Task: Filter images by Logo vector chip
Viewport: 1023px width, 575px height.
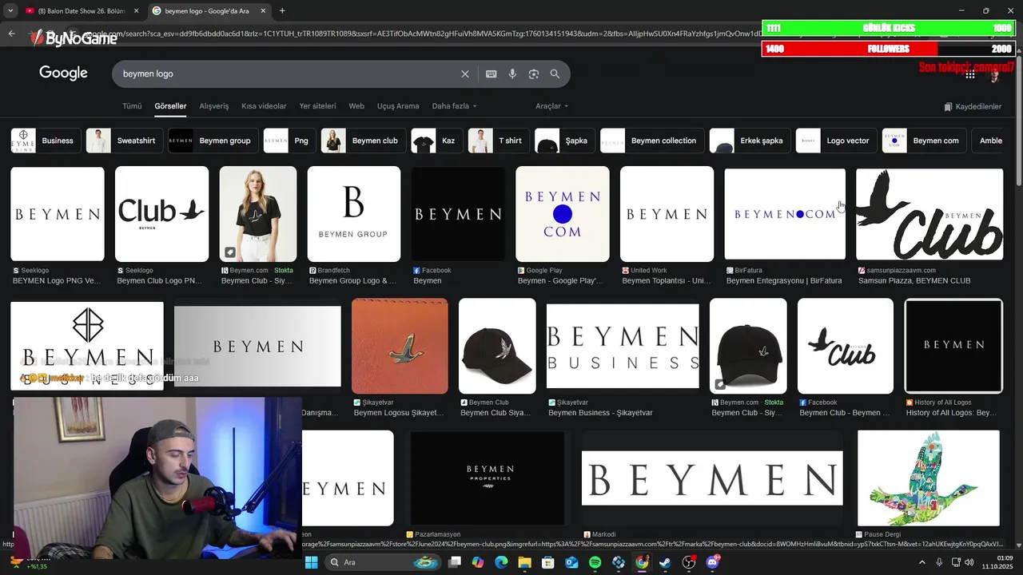Action: pyautogui.click(x=837, y=141)
